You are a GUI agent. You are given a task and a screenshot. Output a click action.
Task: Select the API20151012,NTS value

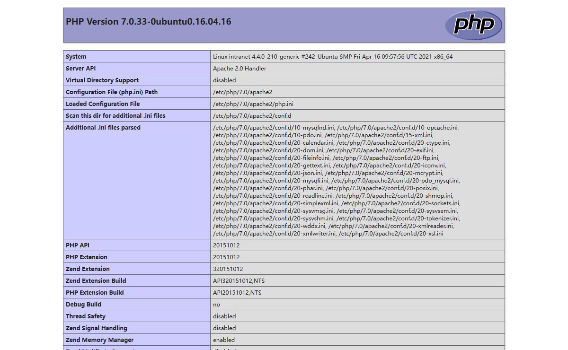pos(237,292)
